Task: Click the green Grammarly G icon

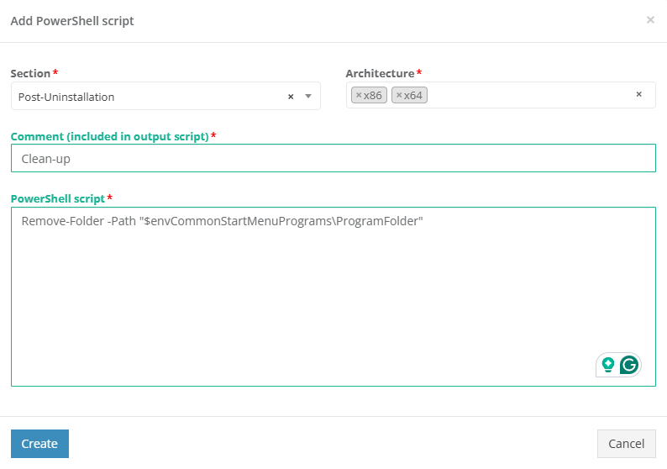Action: click(x=628, y=365)
